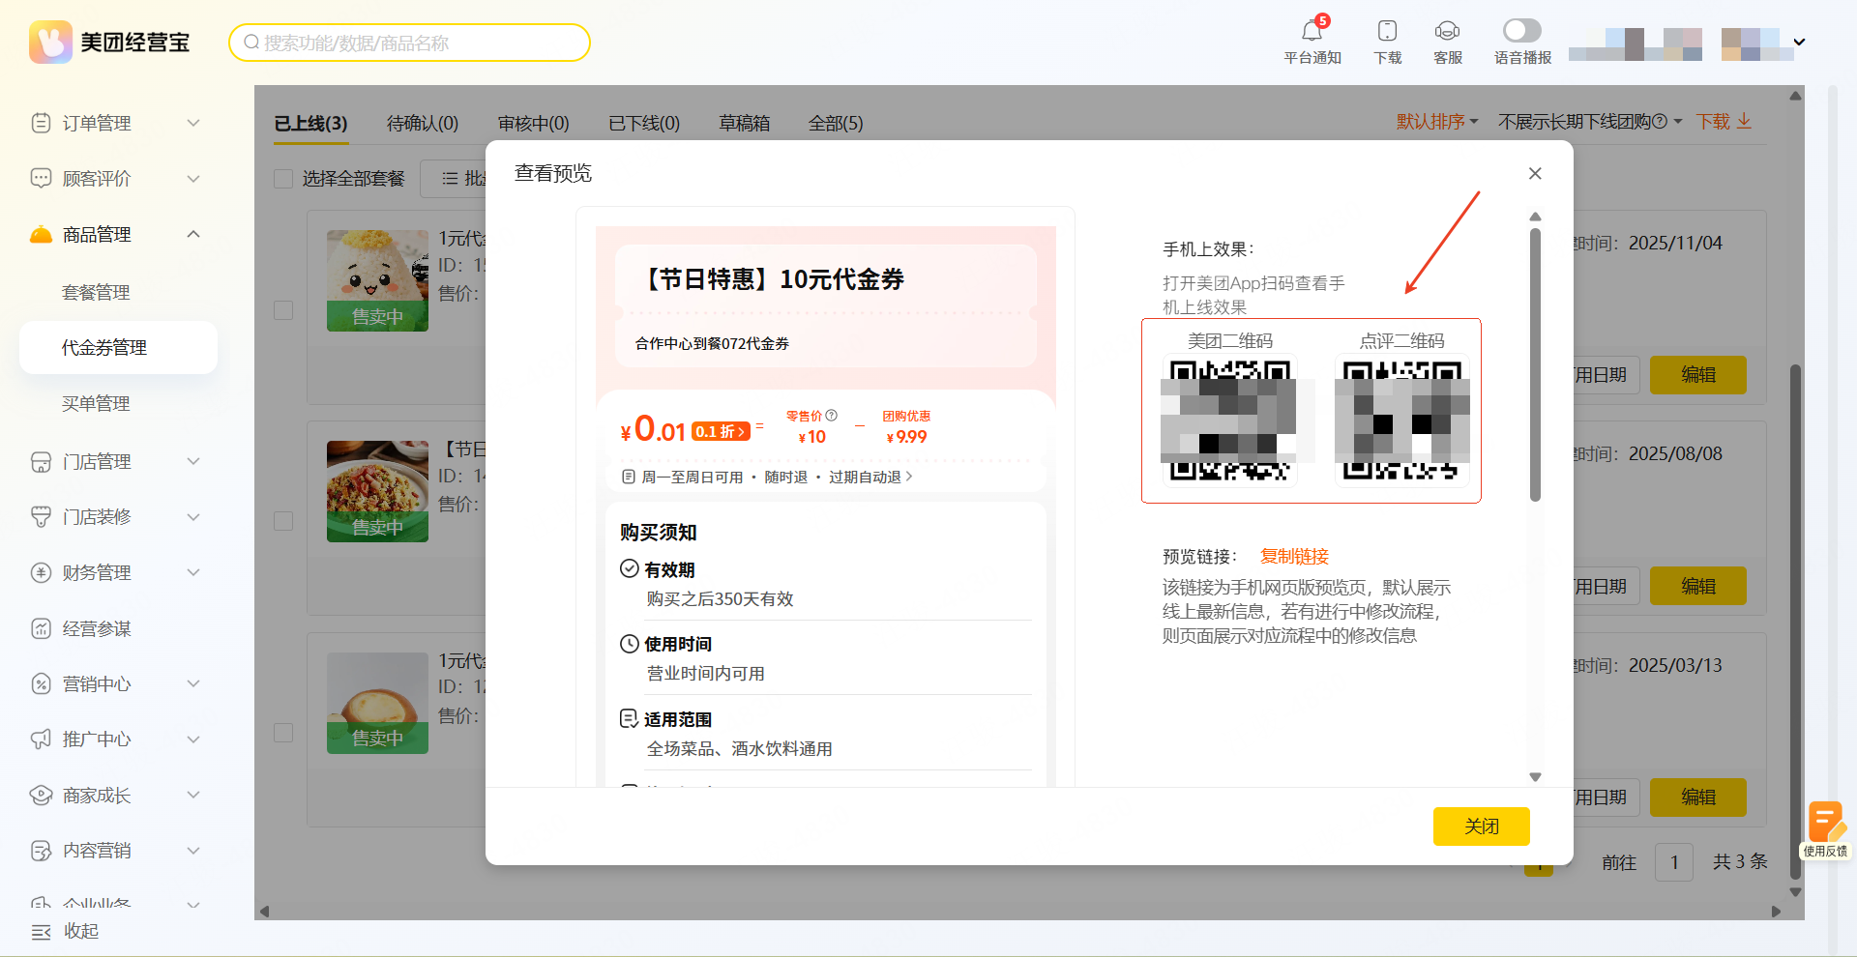The image size is (1857, 957).
Task: Check the first voucher row checkbox
Action: point(283,310)
